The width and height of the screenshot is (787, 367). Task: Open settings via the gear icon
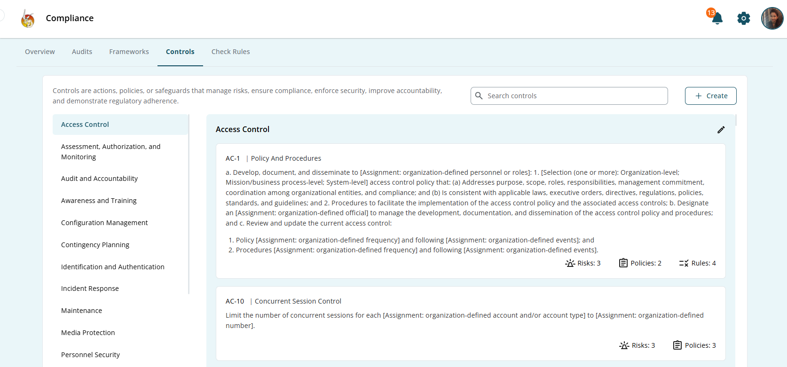pyautogui.click(x=743, y=19)
